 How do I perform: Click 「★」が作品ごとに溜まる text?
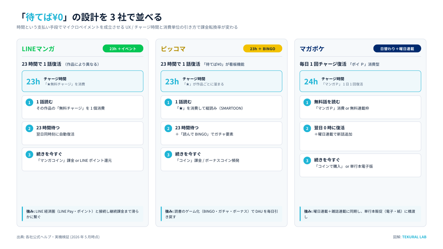pyautogui.click(x=203, y=84)
